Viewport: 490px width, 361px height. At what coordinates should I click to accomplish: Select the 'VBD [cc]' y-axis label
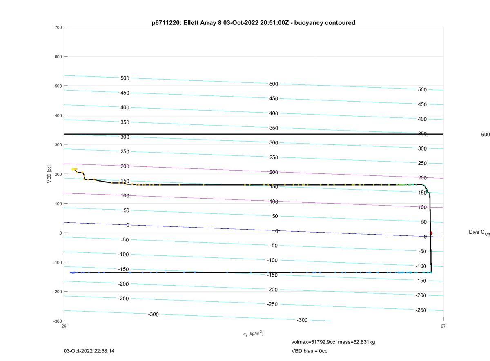pyautogui.click(x=49, y=174)
